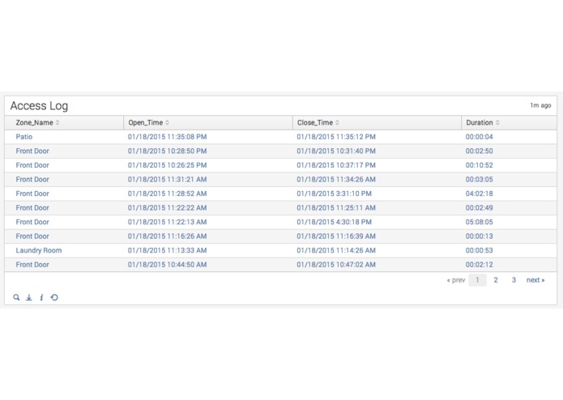Click close time 01/18/2015 10:31:40 PM

click(x=336, y=151)
